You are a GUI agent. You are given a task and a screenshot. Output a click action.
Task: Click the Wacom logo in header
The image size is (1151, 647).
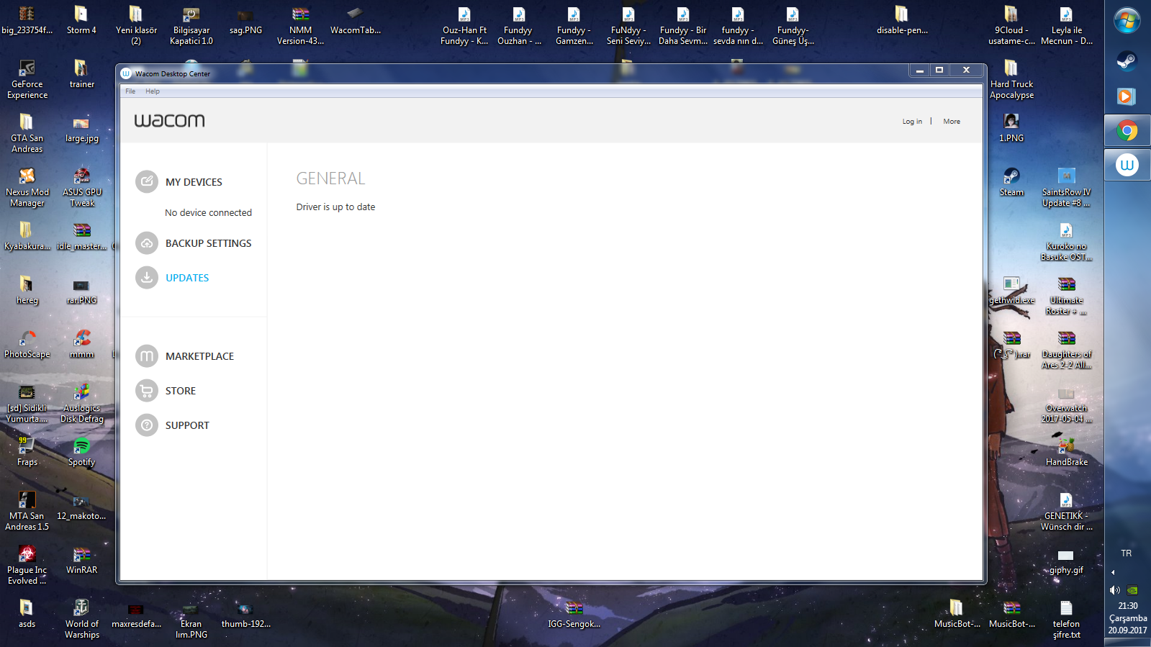tap(169, 120)
